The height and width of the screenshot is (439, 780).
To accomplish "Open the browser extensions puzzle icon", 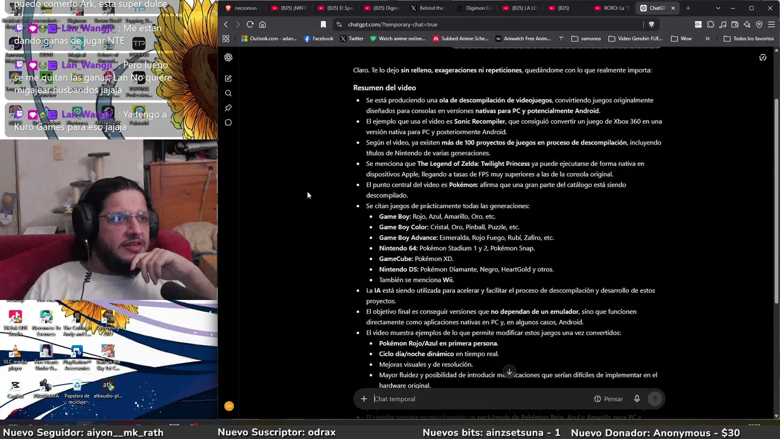I will pyautogui.click(x=711, y=24).
